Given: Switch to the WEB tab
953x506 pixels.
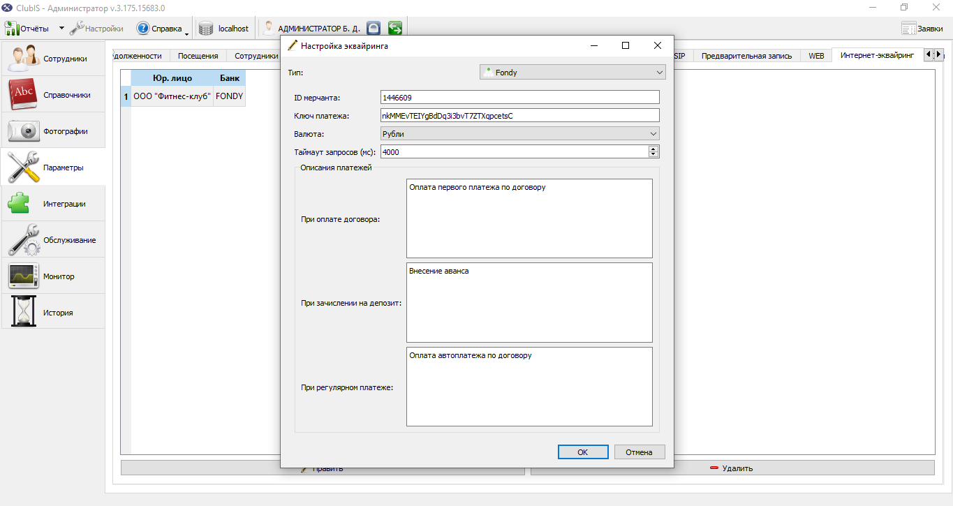Looking at the screenshot, I should tap(816, 56).
